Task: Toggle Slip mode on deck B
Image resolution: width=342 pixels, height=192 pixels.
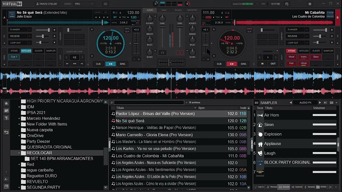Action: [249, 31]
